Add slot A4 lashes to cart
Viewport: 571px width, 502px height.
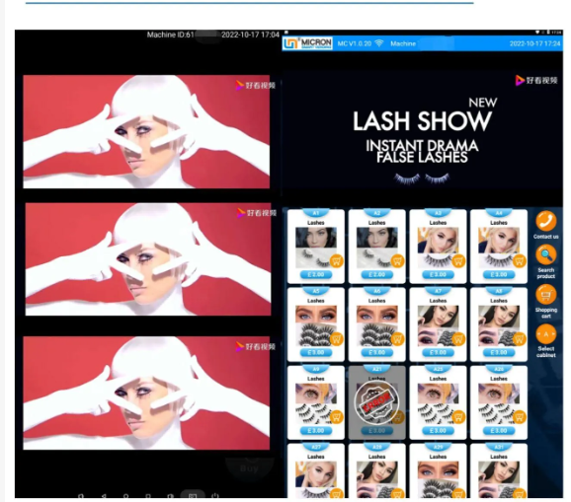(x=520, y=261)
